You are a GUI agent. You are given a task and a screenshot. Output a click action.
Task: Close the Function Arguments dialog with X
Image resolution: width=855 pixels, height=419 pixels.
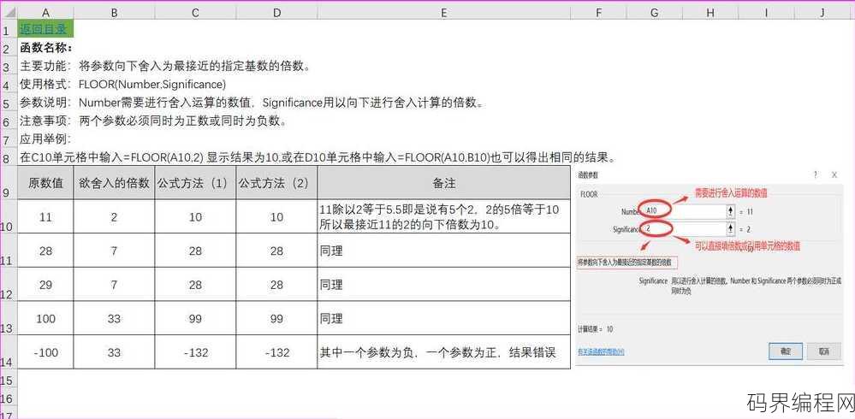834,175
